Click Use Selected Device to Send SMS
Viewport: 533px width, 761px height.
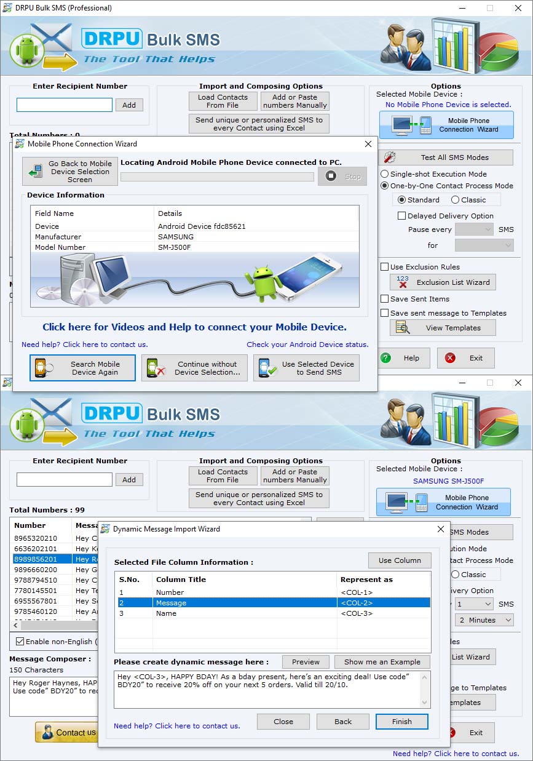tap(306, 367)
